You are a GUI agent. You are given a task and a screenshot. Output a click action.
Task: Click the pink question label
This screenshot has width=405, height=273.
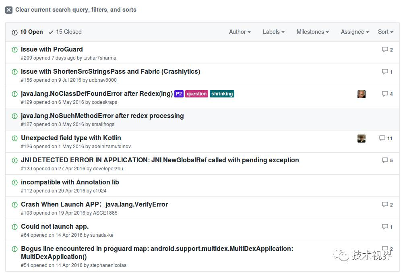(196, 94)
